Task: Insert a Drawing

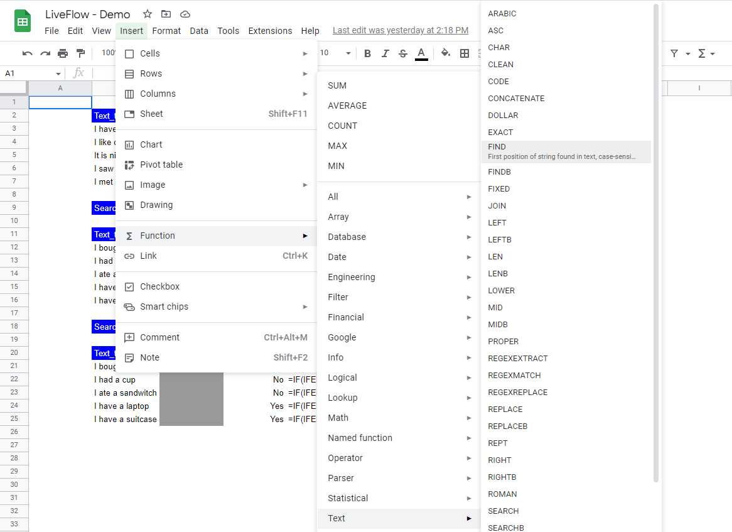Action: tap(216, 205)
